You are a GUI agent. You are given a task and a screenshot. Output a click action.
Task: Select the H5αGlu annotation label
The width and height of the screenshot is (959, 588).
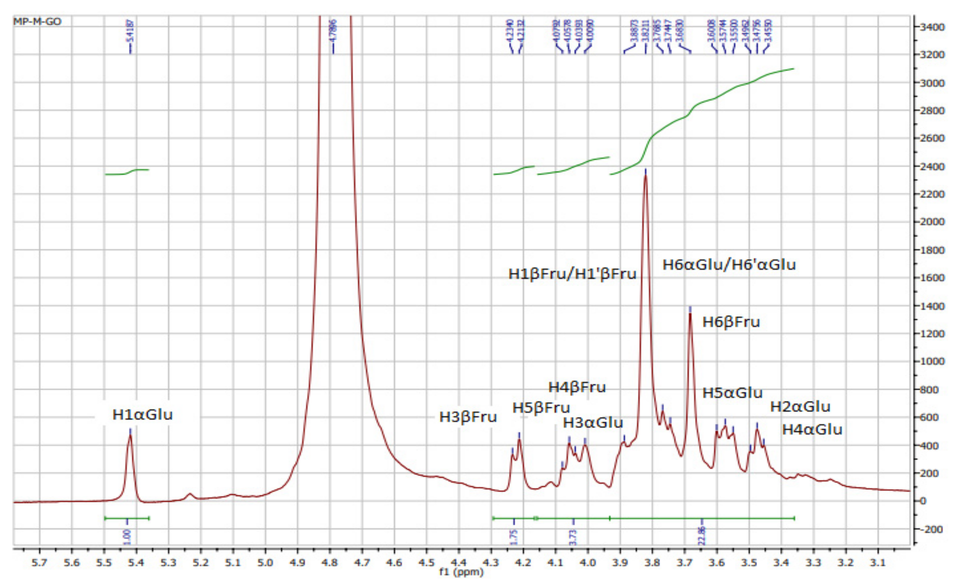(x=732, y=393)
